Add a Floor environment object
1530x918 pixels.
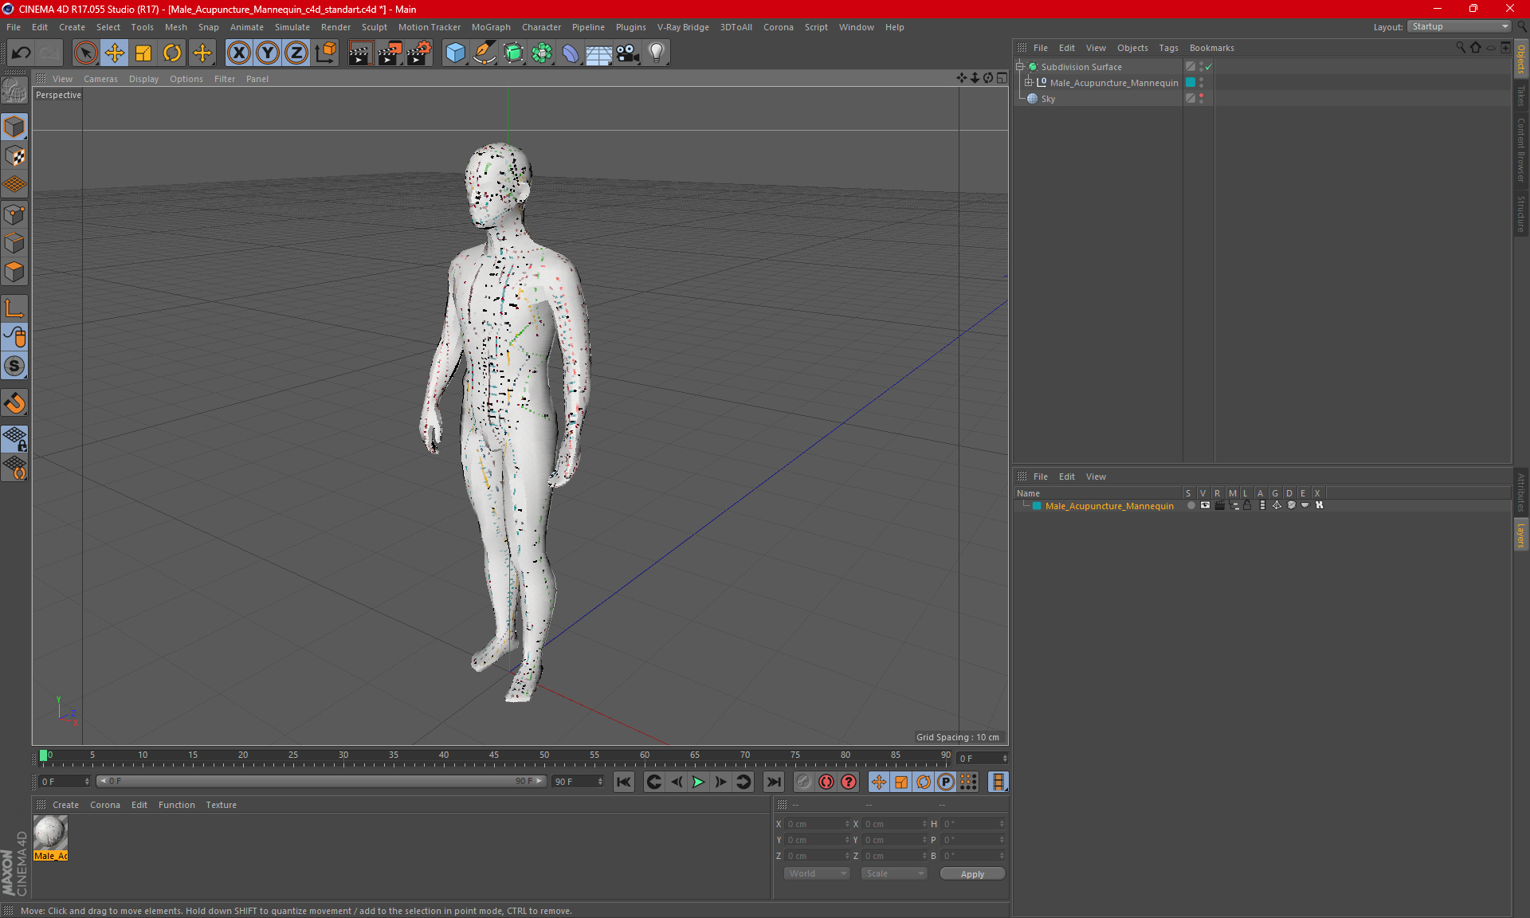598,53
